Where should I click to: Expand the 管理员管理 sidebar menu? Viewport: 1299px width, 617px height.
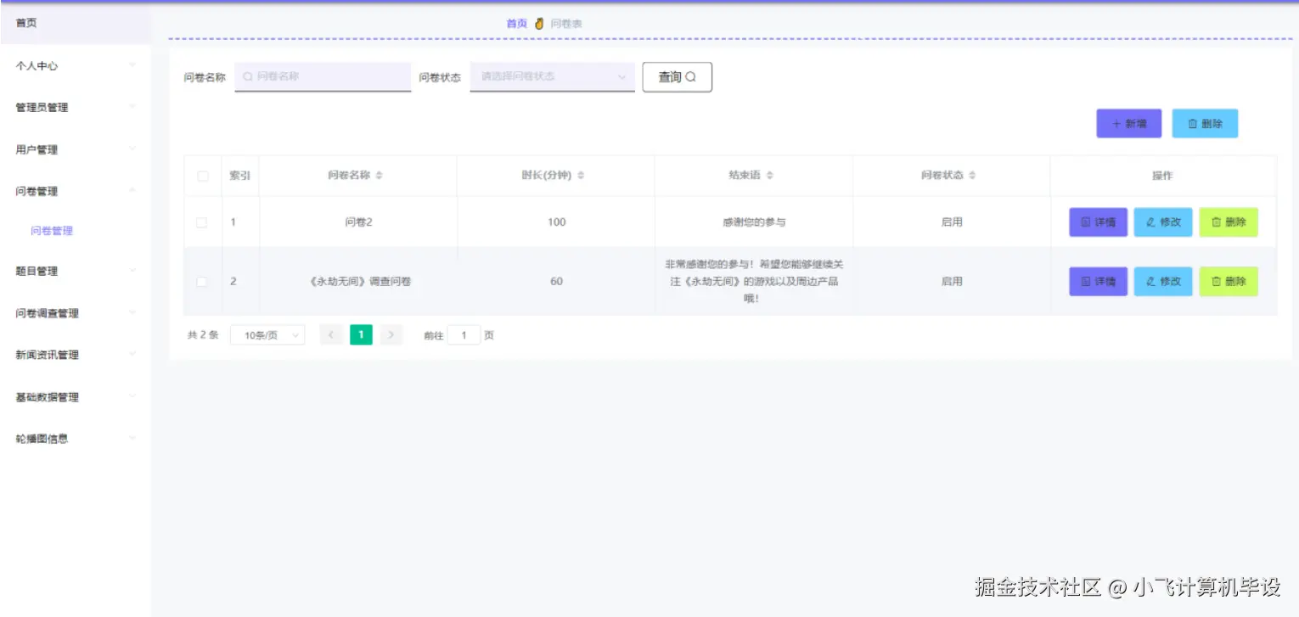76,107
